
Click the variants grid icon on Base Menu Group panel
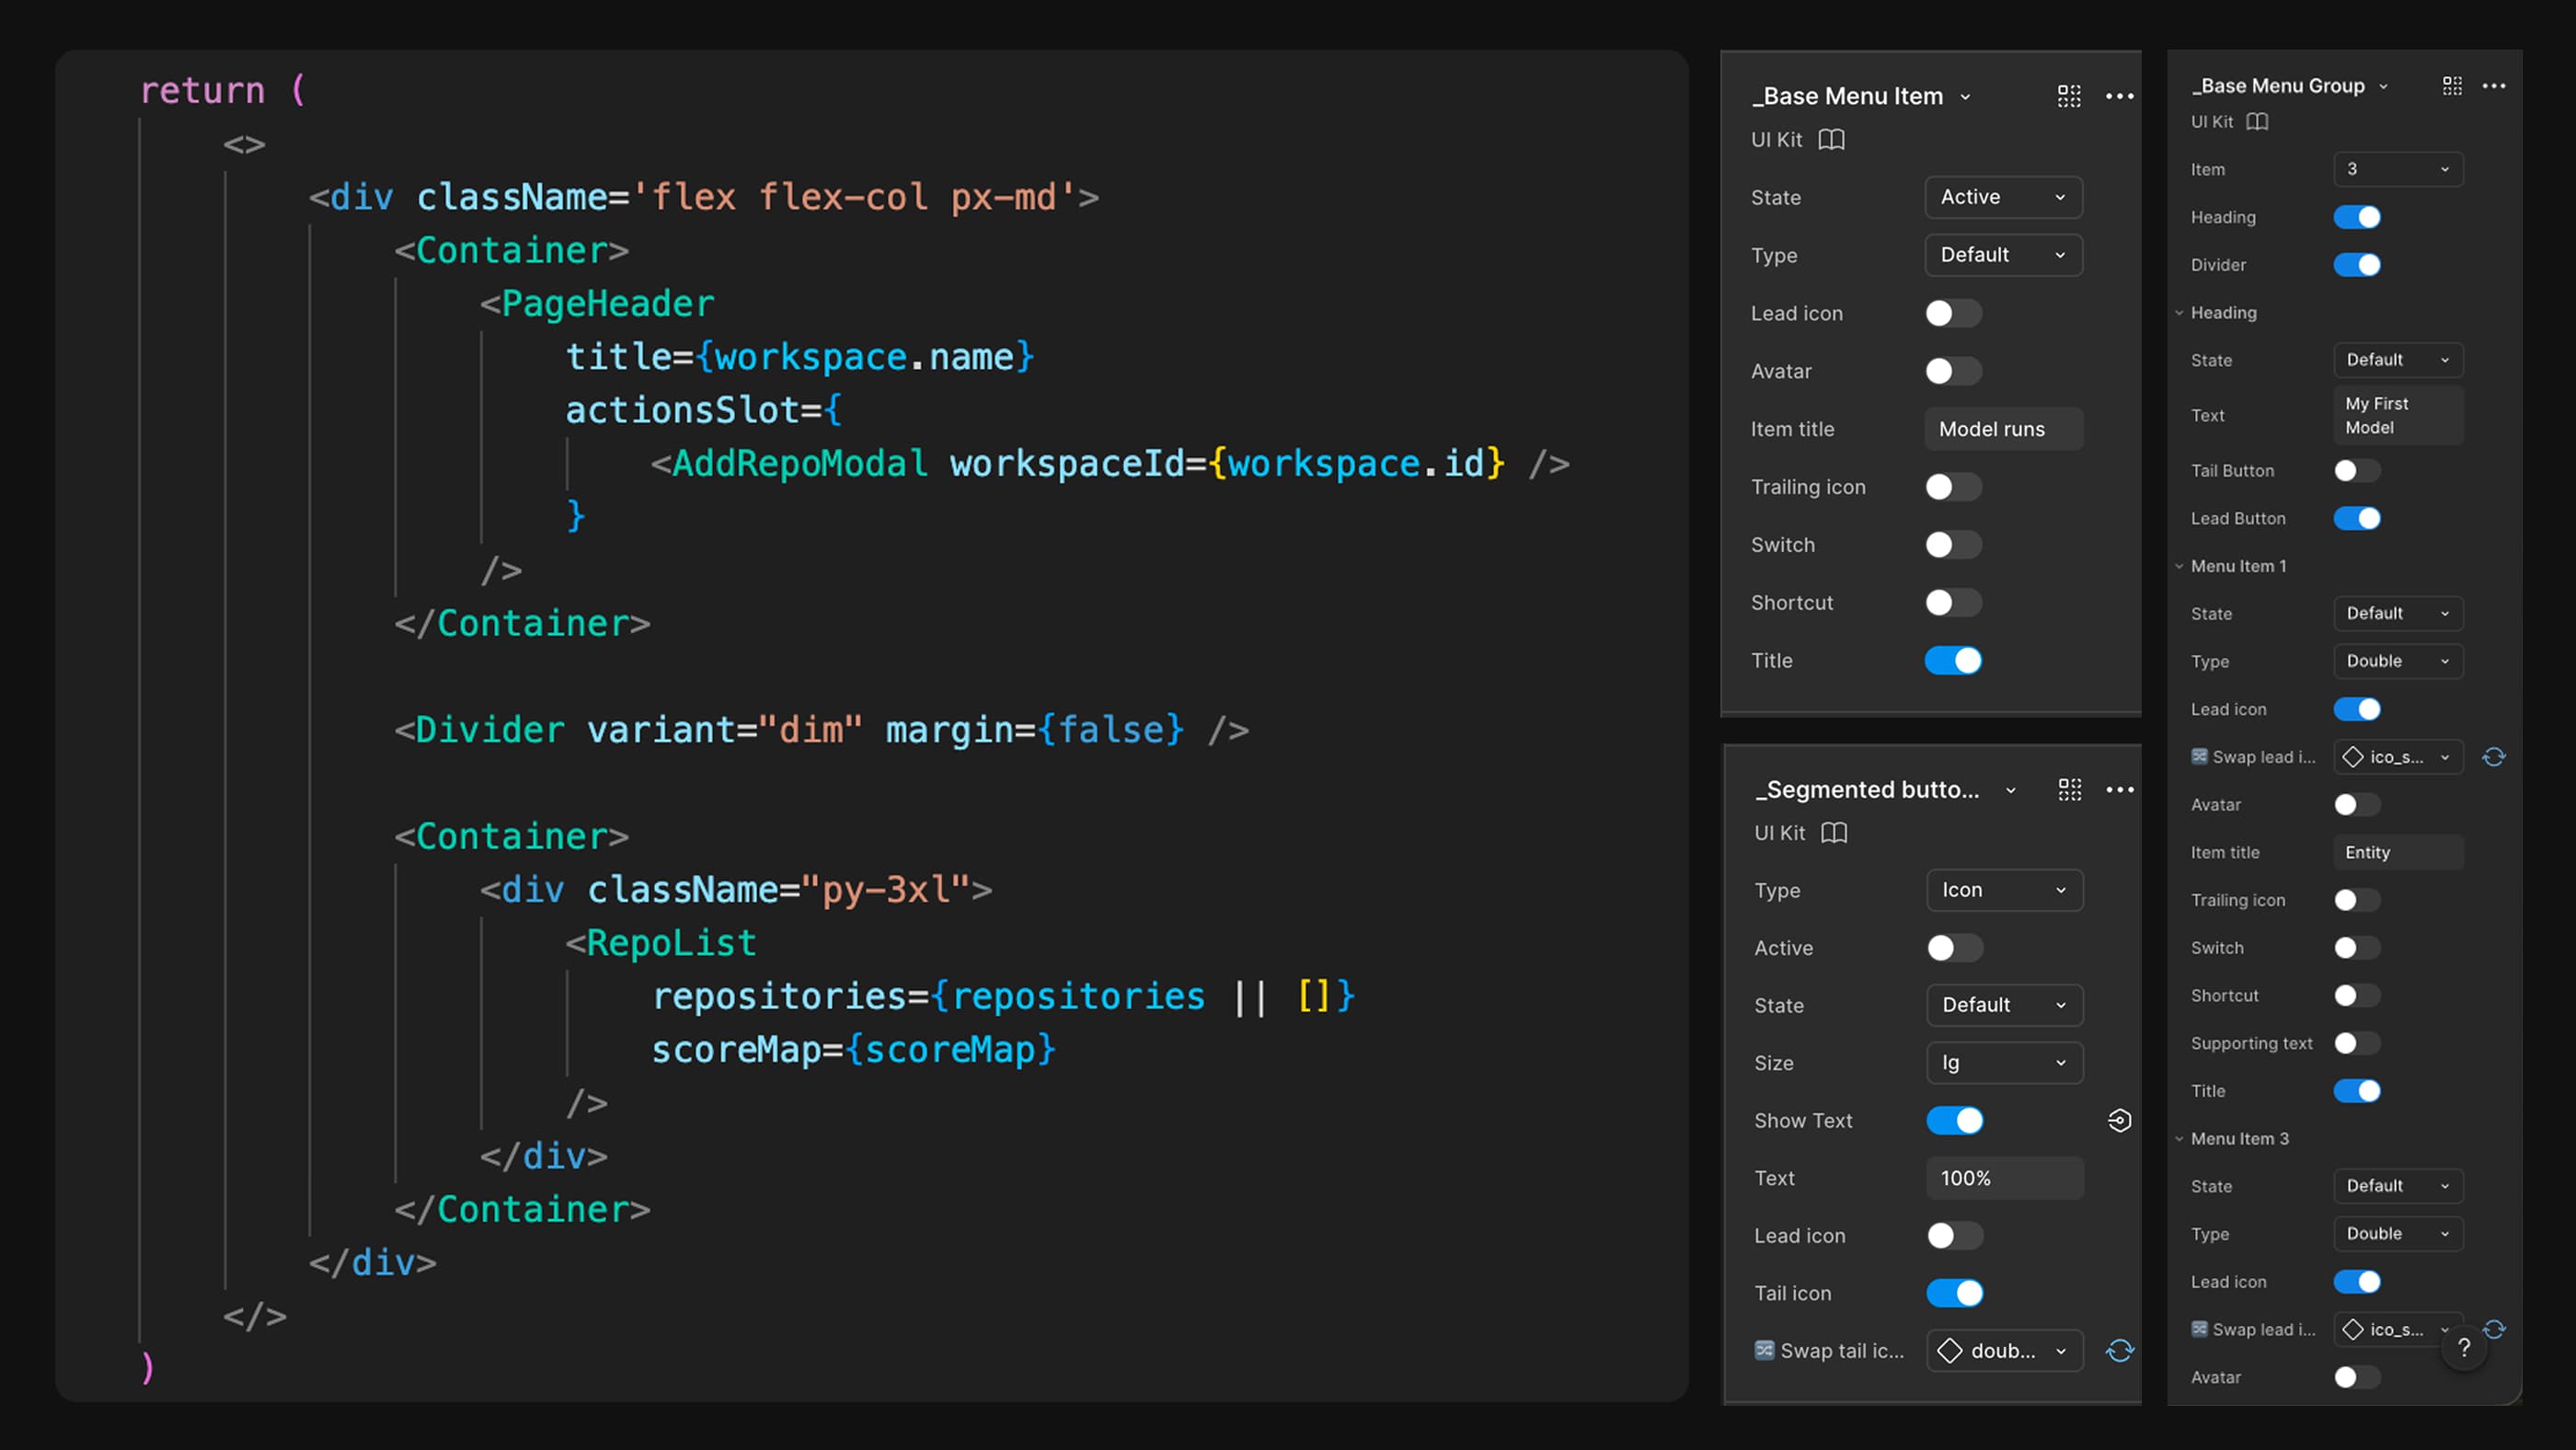point(2451,85)
